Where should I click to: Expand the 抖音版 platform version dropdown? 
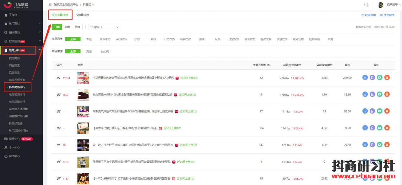pos(89,5)
